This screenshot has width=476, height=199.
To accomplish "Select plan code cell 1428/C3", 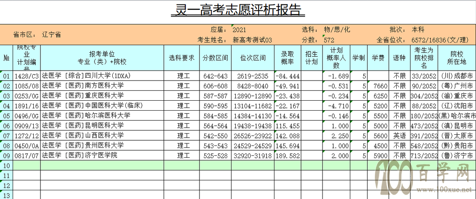I will click(27, 76).
